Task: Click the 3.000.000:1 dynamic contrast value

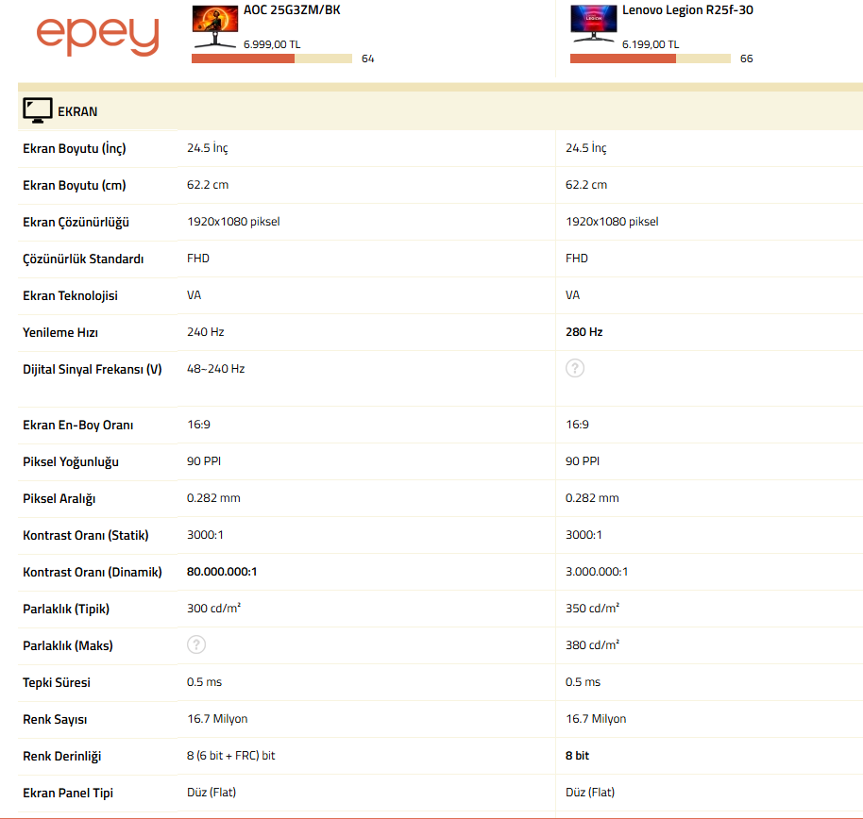Action: click(x=597, y=572)
